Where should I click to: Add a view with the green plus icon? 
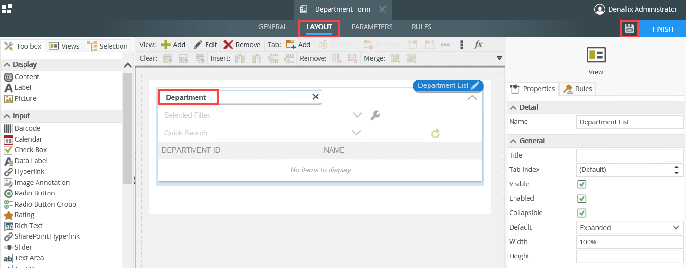165,45
